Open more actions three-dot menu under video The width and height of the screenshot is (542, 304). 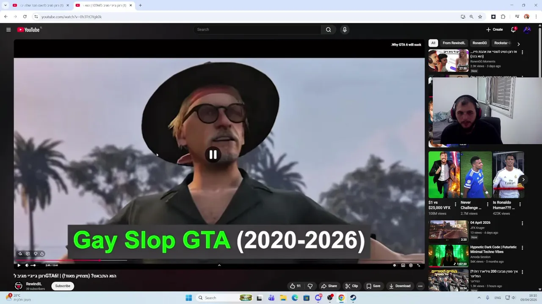click(x=420, y=286)
